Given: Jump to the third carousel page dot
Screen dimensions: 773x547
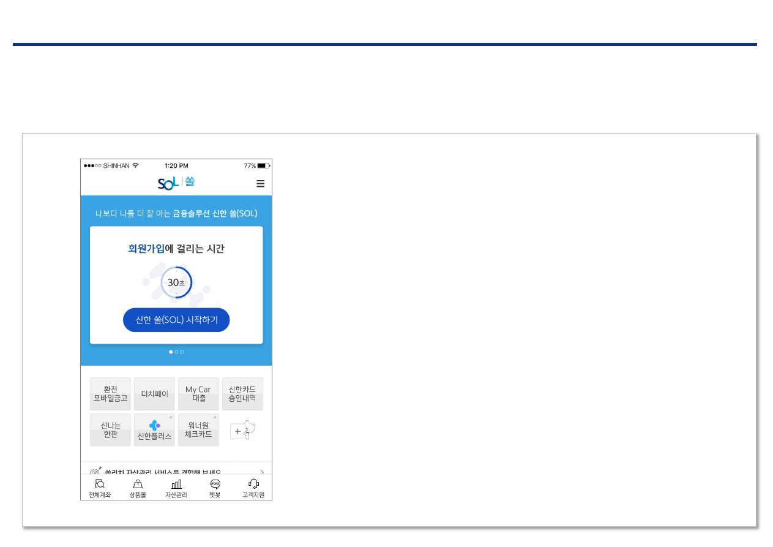Looking at the screenshot, I should pos(182,352).
